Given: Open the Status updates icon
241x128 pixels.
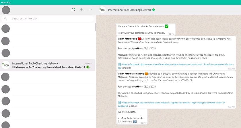Looking at the screenshot, I should click(x=73, y=10).
